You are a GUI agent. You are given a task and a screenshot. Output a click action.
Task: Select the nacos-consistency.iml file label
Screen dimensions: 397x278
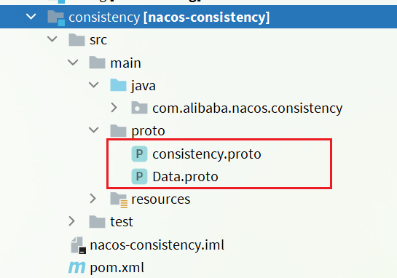pos(157,245)
